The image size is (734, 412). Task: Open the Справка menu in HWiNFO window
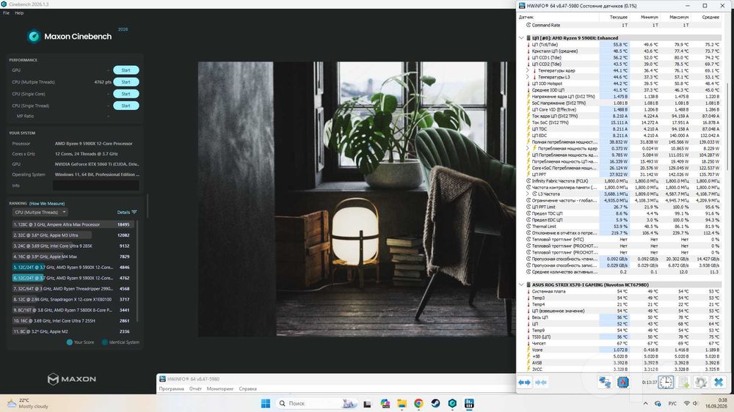click(x=247, y=389)
